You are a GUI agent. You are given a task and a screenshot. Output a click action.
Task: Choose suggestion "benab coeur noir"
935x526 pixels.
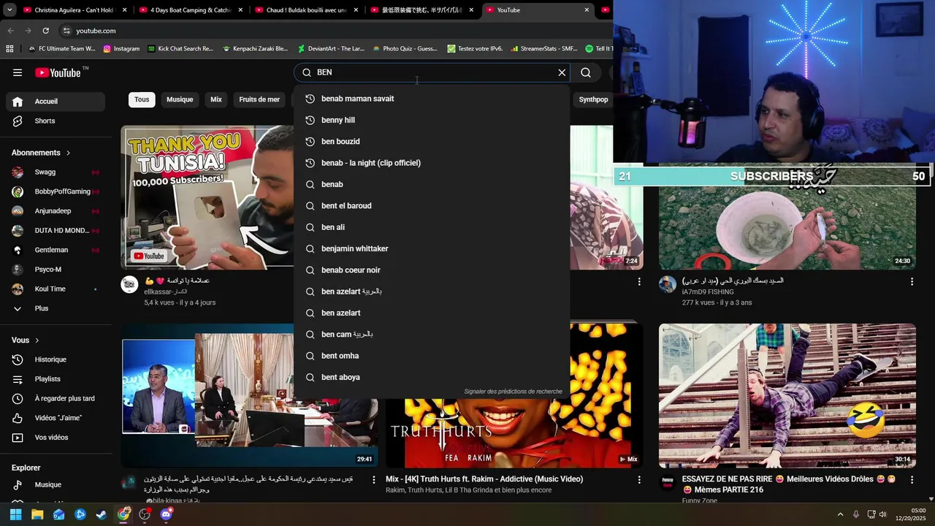pos(432,270)
